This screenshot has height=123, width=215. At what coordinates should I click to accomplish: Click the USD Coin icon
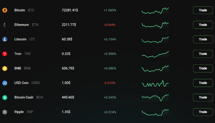pos(5,83)
